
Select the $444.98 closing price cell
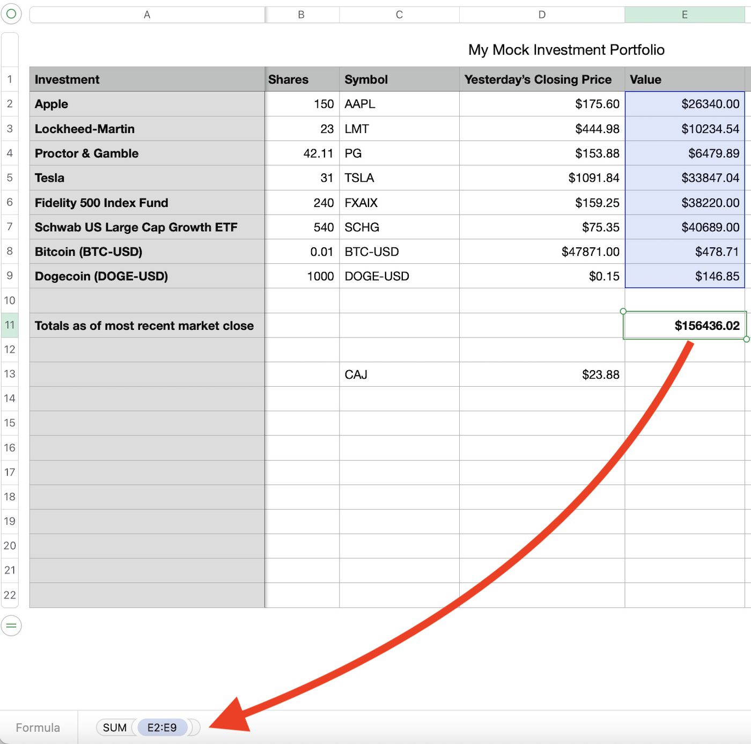[542, 129]
